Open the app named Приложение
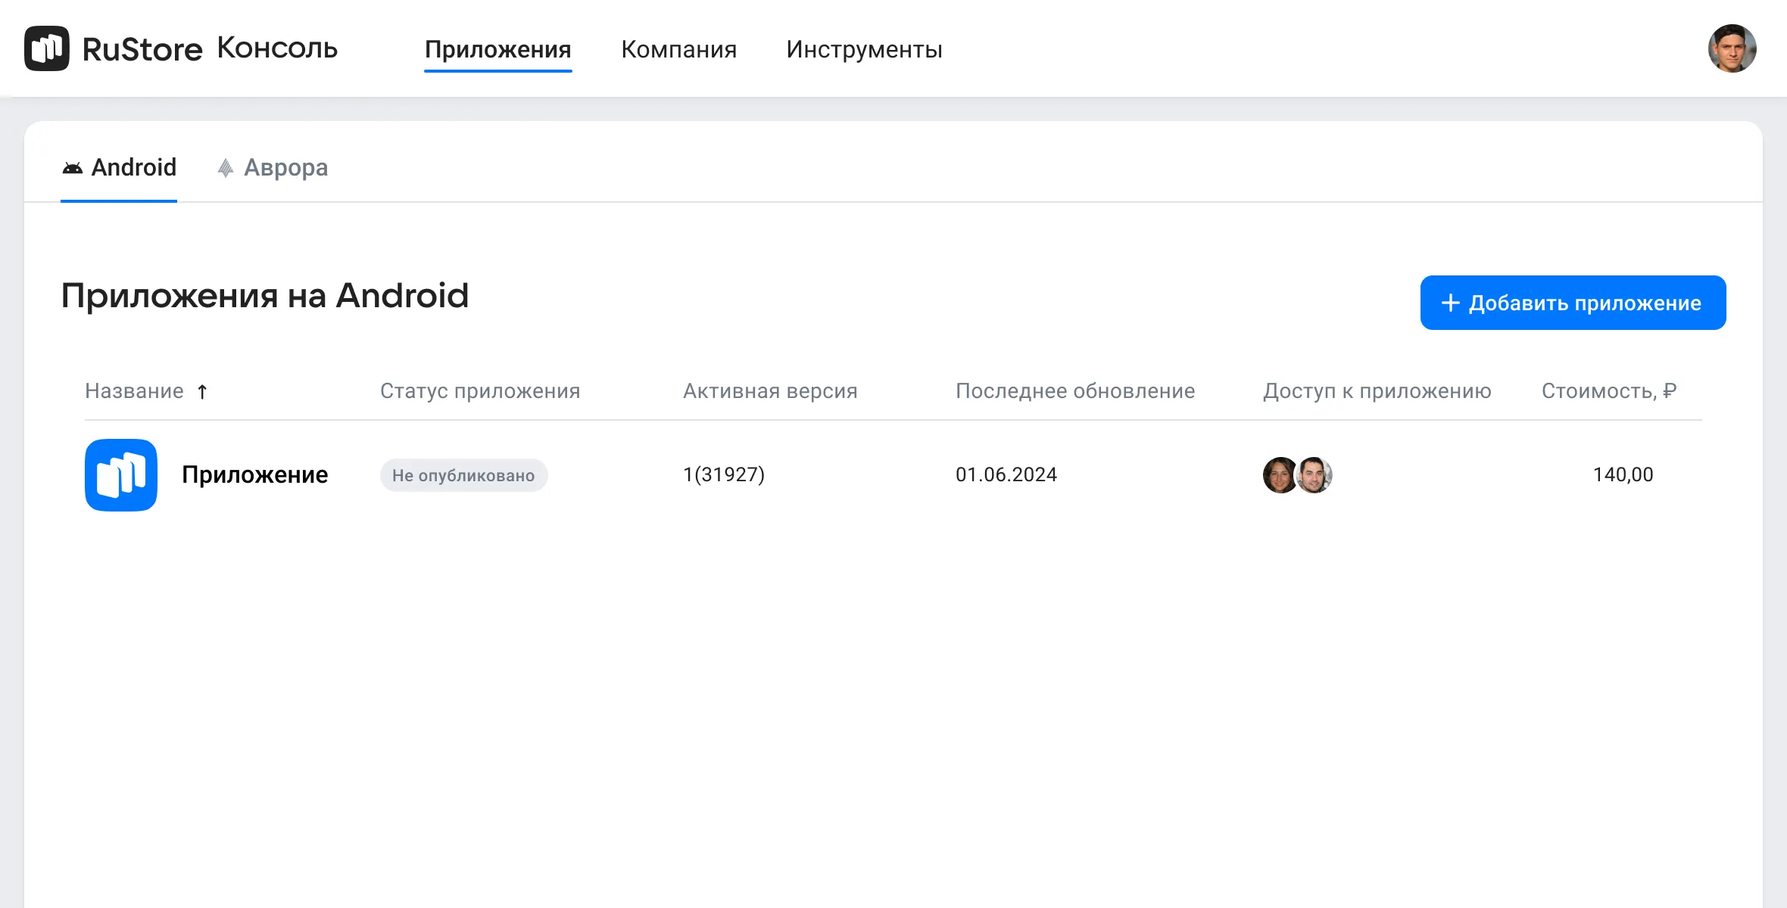The width and height of the screenshot is (1787, 908). point(254,474)
